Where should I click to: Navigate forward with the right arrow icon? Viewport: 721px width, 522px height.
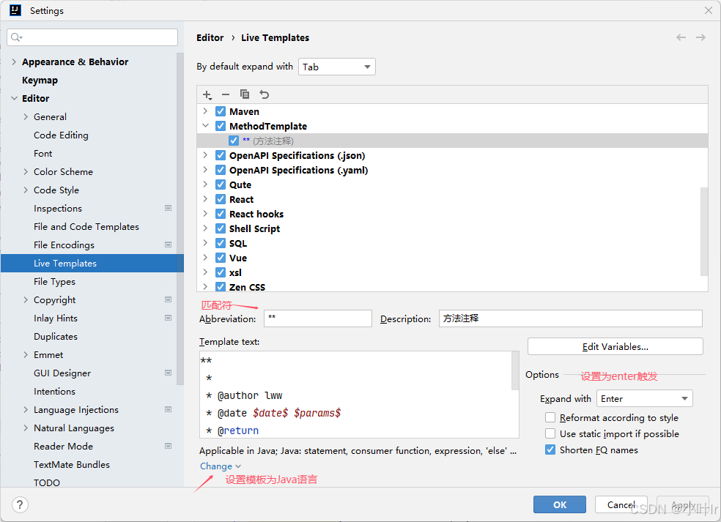[700, 37]
